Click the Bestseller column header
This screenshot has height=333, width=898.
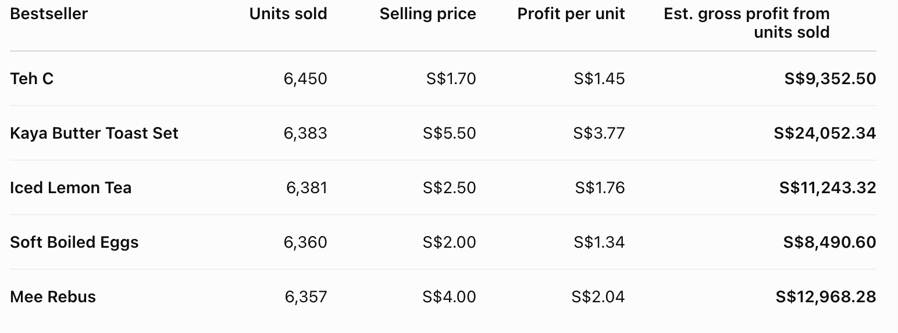pos(49,14)
